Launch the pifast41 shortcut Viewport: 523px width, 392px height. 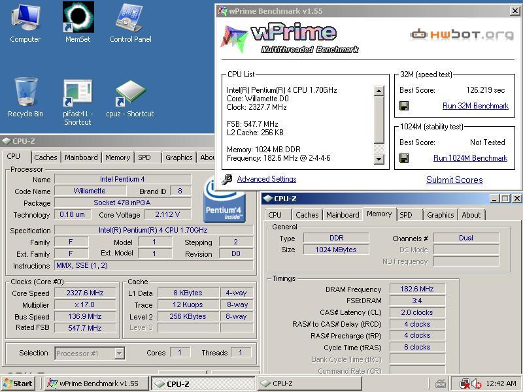click(x=77, y=102)
